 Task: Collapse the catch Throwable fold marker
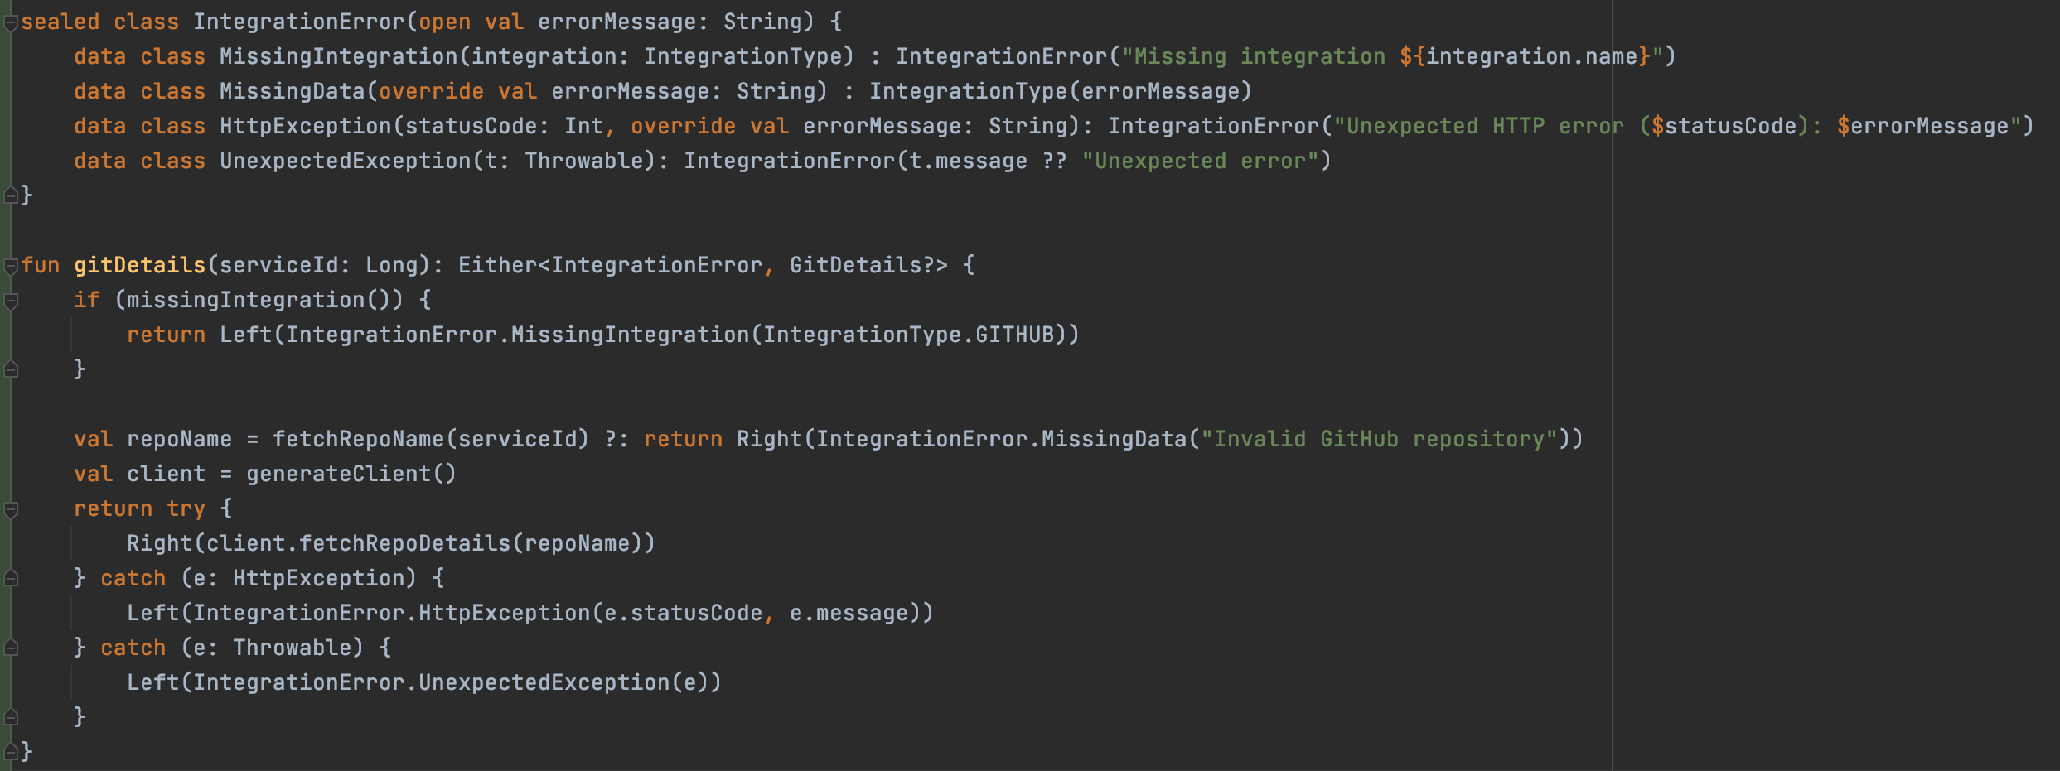[11, 648]
